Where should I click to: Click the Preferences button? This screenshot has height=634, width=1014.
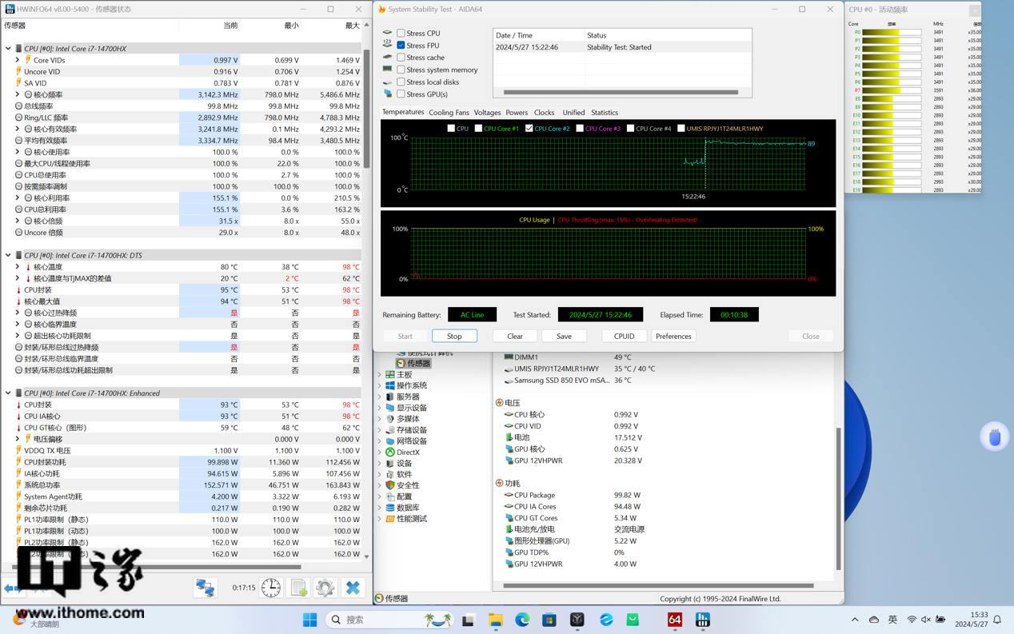pyautogui.click(x=673, y=337)
